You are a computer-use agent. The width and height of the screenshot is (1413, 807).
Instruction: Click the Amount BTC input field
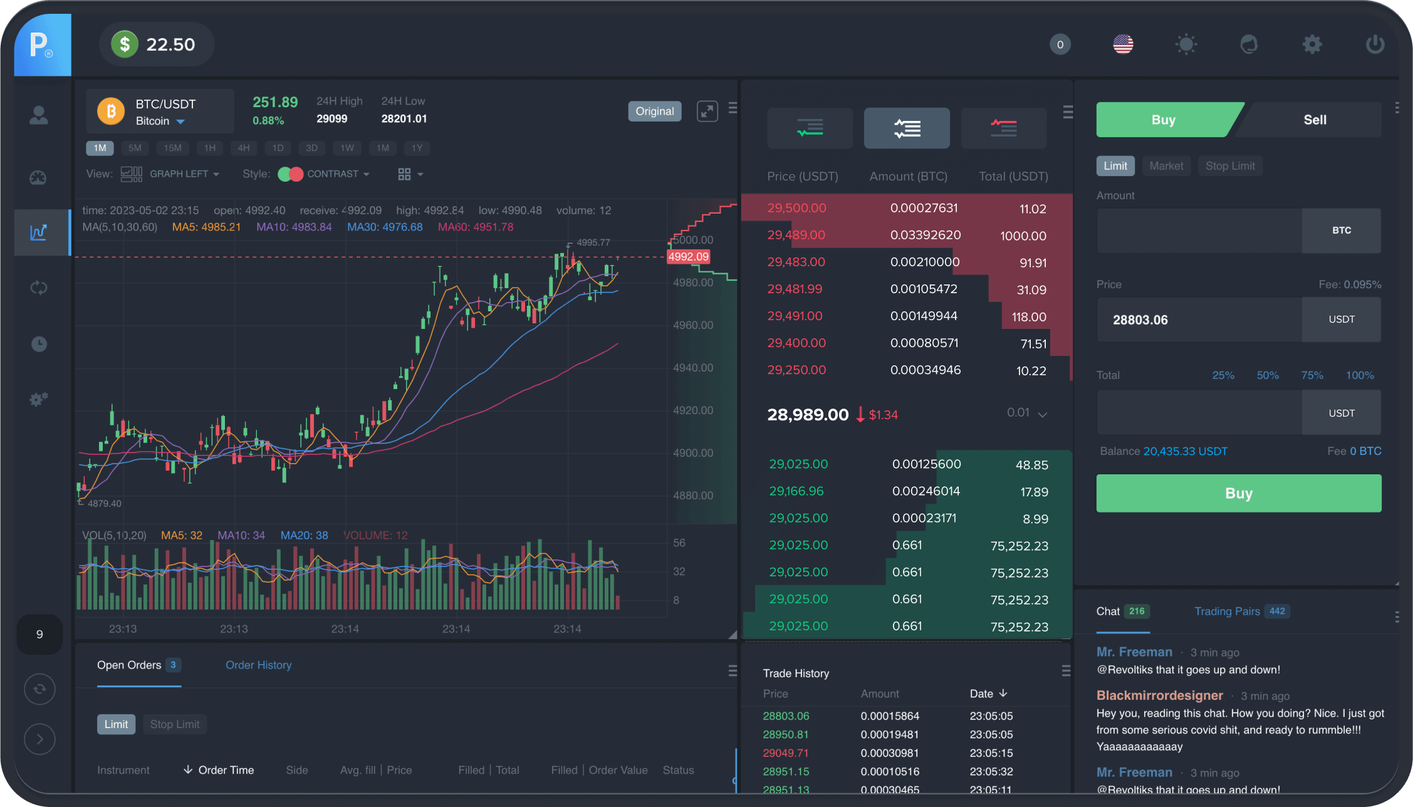pos(1198,231)
